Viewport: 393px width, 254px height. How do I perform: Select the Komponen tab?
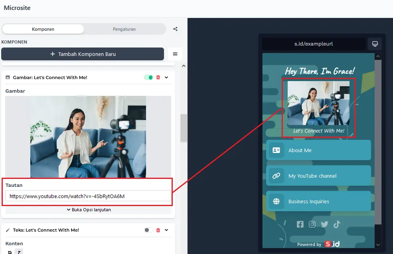point(43,29)
